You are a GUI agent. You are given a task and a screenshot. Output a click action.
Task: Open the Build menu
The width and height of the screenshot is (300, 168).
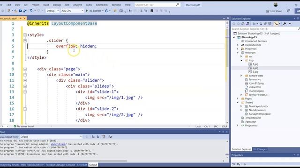tap(46, 5)
